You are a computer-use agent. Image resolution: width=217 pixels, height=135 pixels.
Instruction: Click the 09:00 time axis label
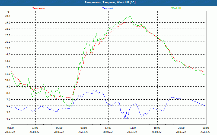[x=84, y=128]
